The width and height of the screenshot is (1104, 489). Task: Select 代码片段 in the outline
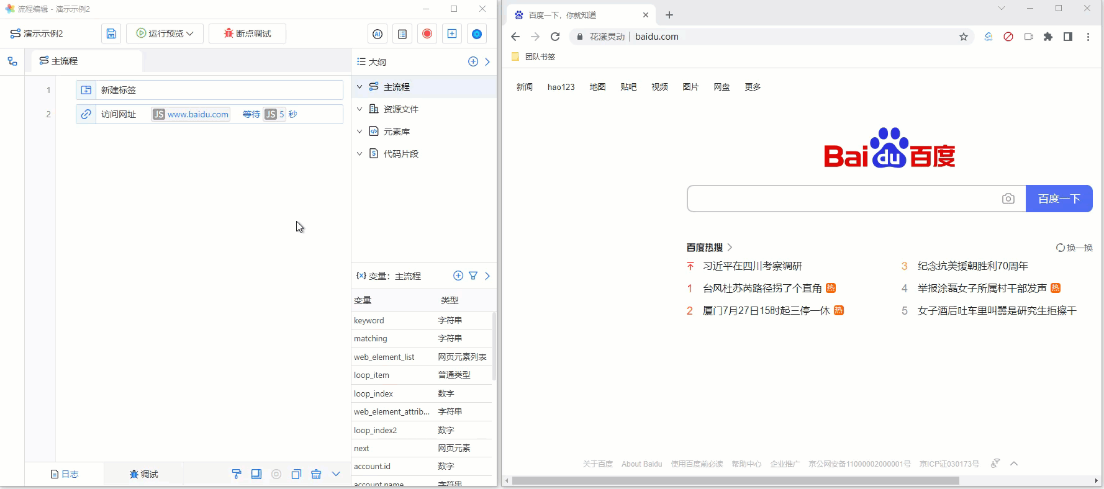tap(401, 154)
